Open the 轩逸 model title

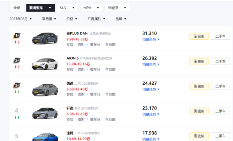pos(70,108)
